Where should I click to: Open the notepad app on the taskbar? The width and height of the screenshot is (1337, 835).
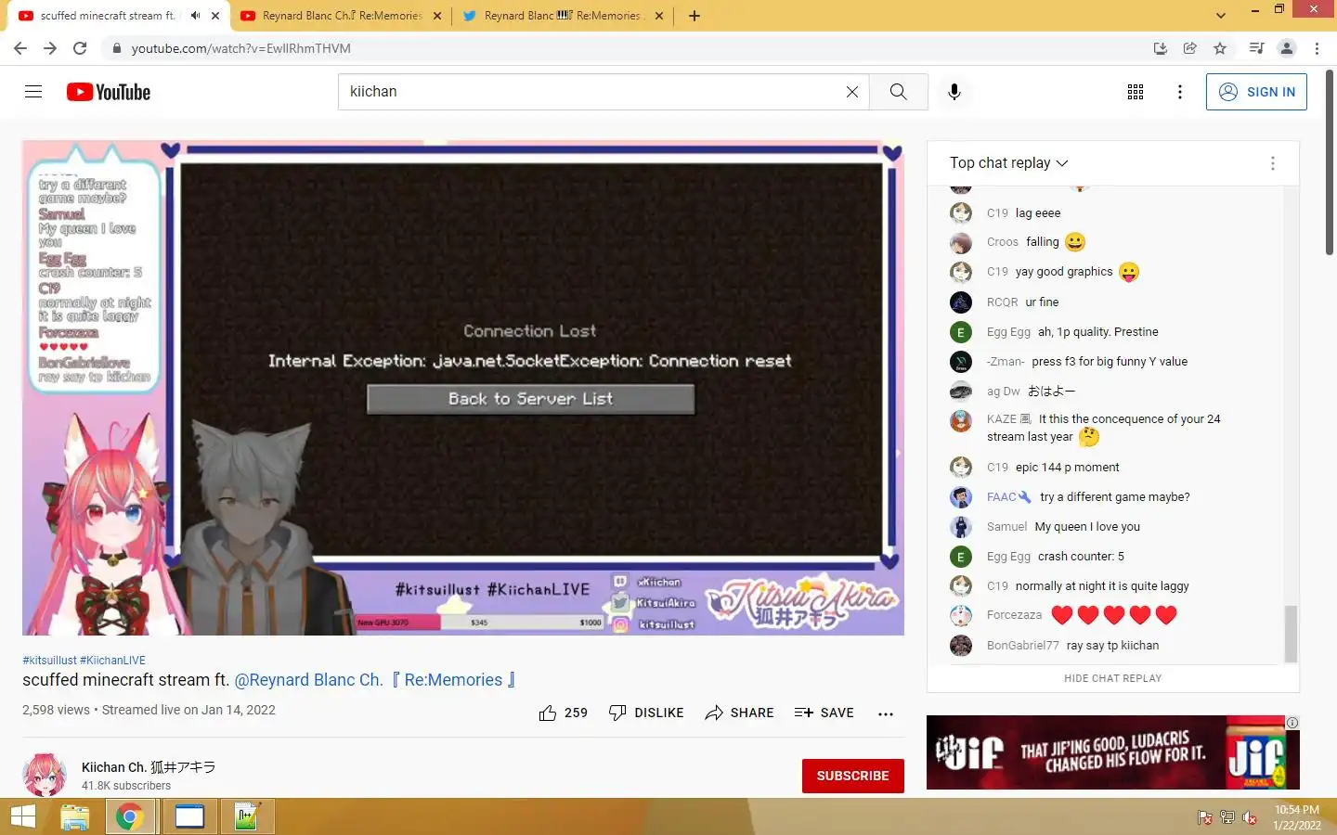tap(246, 817)
